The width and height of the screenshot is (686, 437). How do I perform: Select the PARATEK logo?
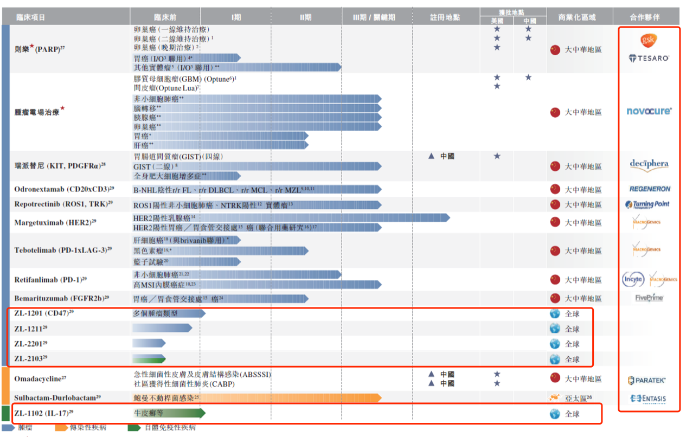click(x=646, y=381)
